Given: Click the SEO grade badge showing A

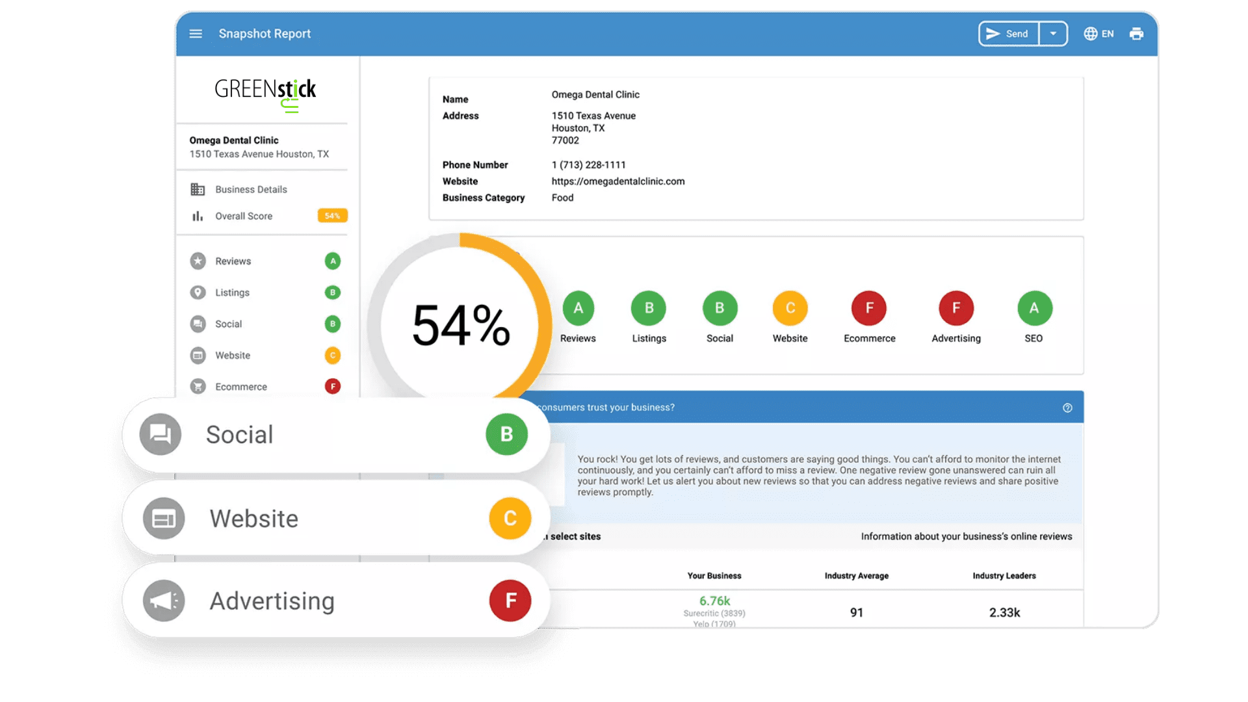Looking at the screenshot, I should 1034,307.
